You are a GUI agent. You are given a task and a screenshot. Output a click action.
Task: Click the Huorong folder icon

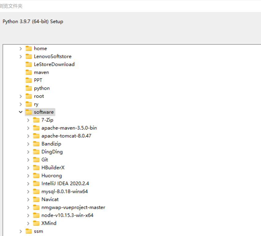point(36,175)
